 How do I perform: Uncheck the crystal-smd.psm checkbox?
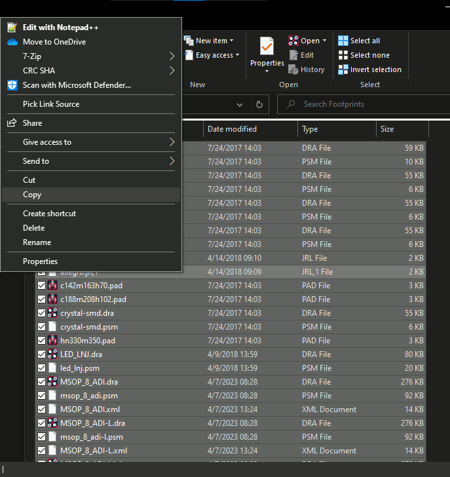(41, 327)
